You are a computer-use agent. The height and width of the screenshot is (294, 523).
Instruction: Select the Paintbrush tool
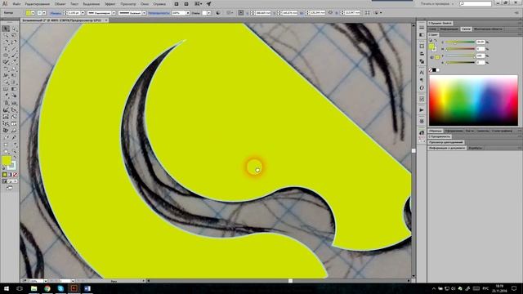coord(14,56)
